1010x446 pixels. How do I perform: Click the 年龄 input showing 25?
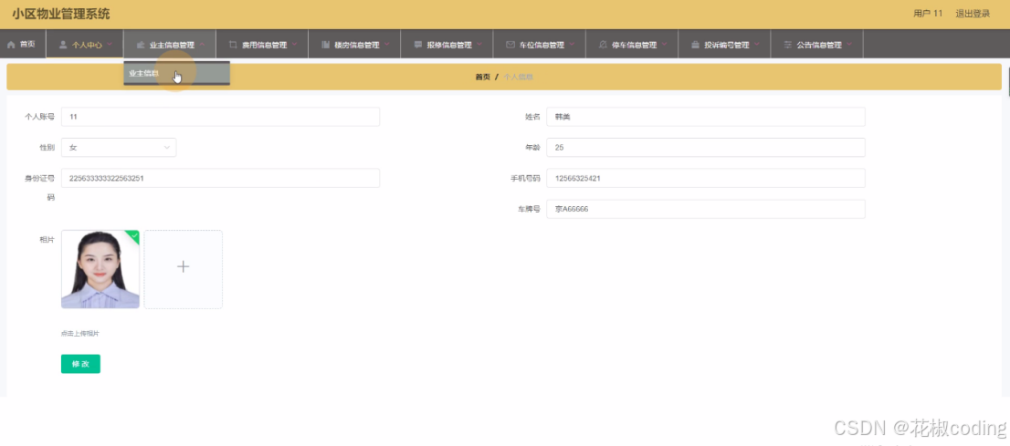[x=705, y=148]
